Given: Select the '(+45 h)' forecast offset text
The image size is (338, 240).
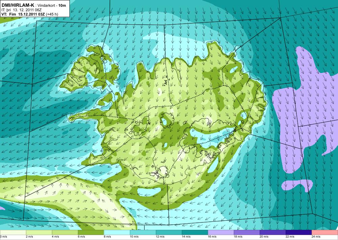Looking at the screenshot, I should [51, 14].
